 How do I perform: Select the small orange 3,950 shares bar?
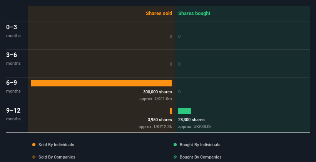tap(171, 111)
